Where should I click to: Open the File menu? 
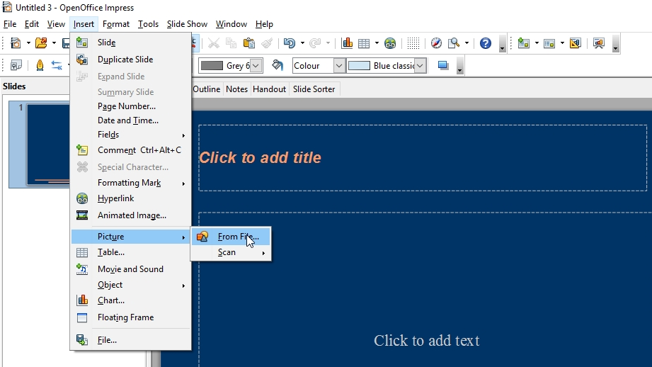point(10,24)
